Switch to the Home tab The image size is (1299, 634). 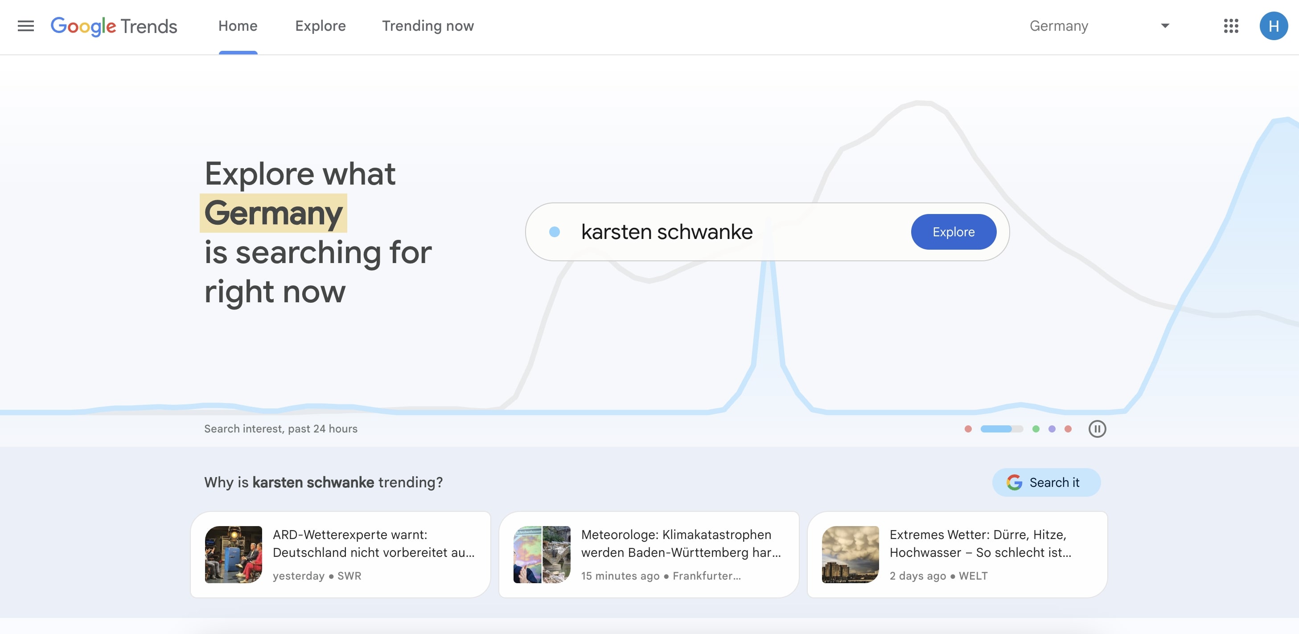238,26
